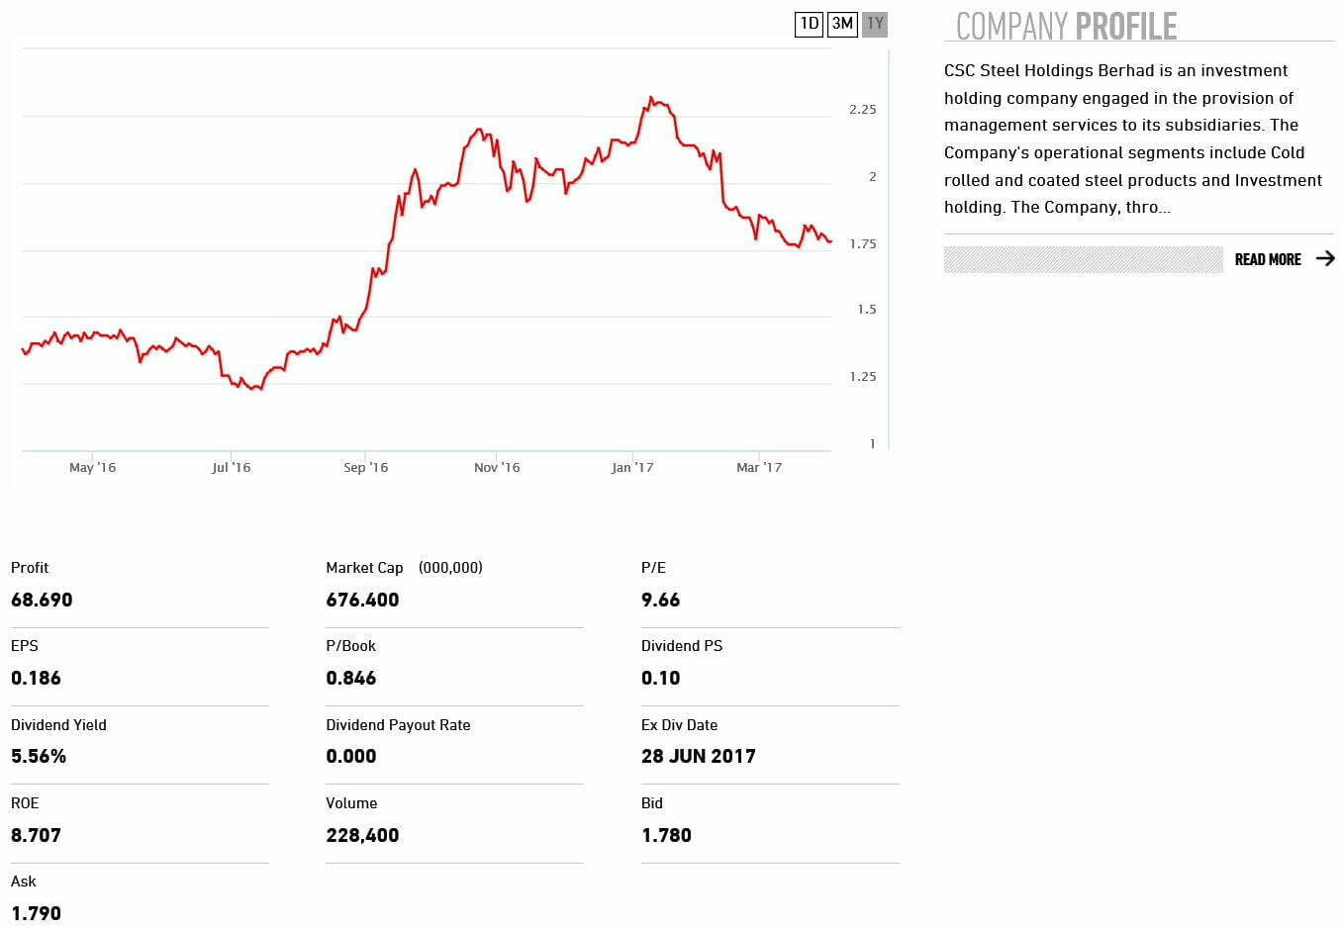Click the Dividend Yield 5.56% figure
This screenshot has width=1342, height=930.
tap(39, 756)
